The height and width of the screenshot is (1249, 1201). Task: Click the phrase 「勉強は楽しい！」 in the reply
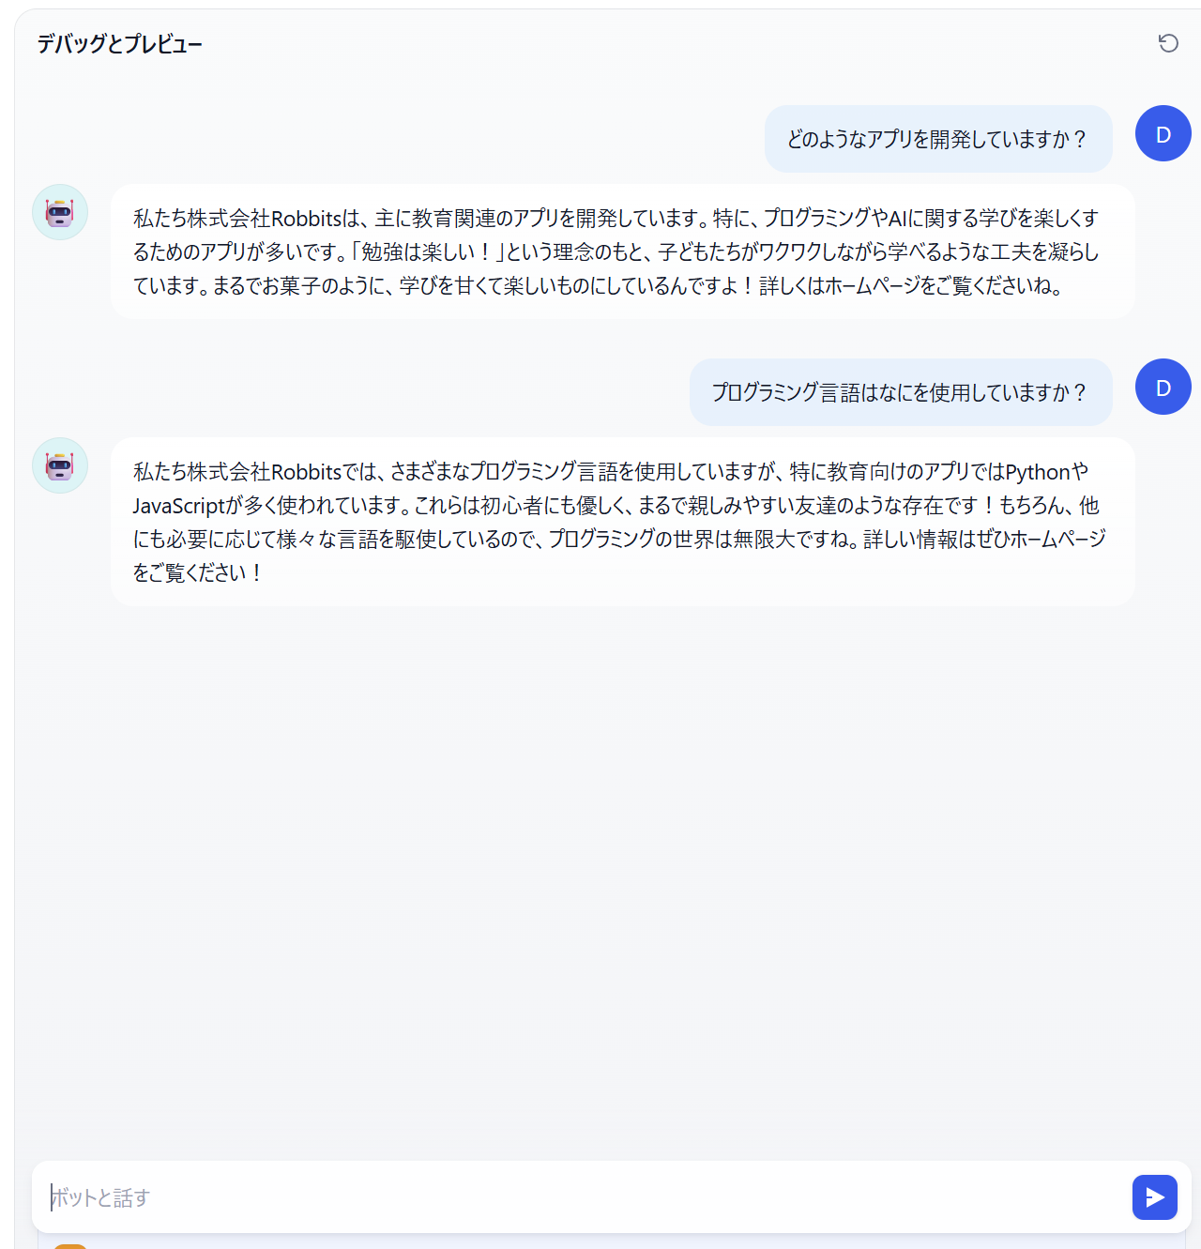click(425, 252)
